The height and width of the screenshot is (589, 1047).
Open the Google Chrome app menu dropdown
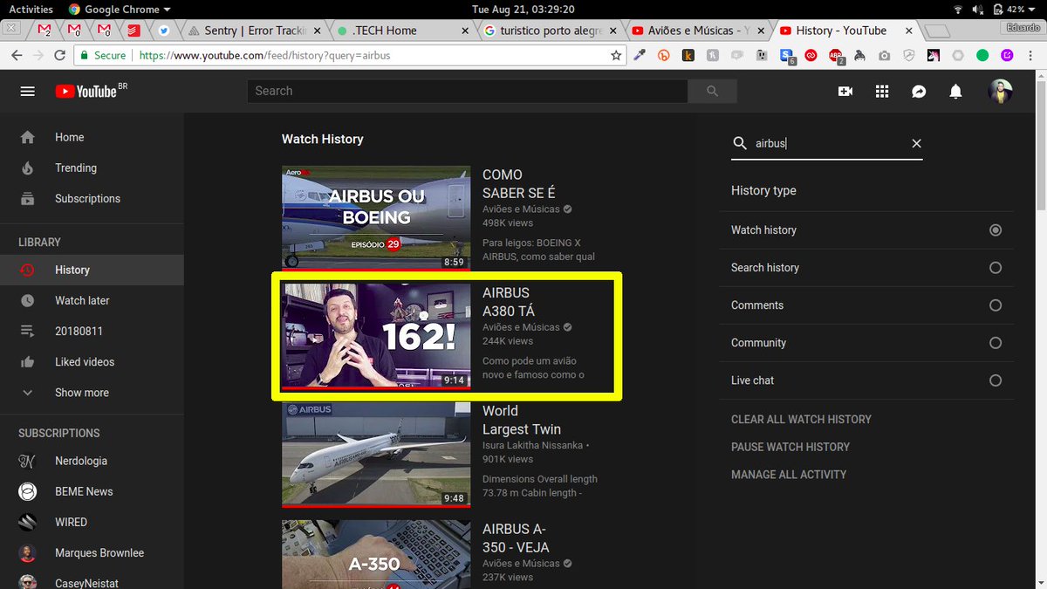(120, 9)
